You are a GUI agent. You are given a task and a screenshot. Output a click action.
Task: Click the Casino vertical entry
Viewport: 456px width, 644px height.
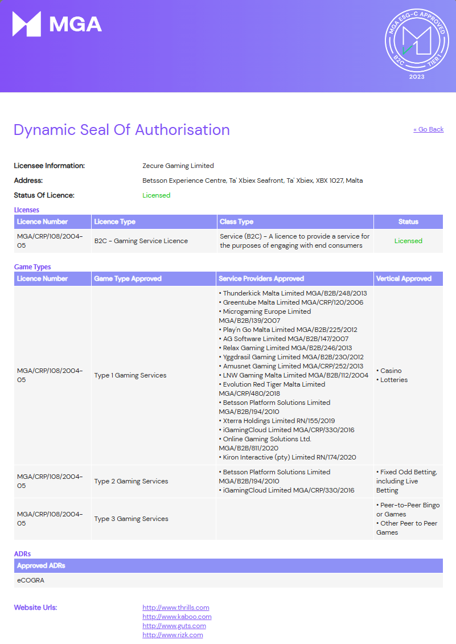[389, 371]
